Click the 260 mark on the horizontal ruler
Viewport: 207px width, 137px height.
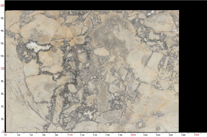(171, 135)
